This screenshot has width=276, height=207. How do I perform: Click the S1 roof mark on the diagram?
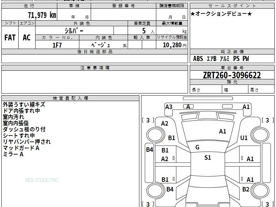pos(208,157)
